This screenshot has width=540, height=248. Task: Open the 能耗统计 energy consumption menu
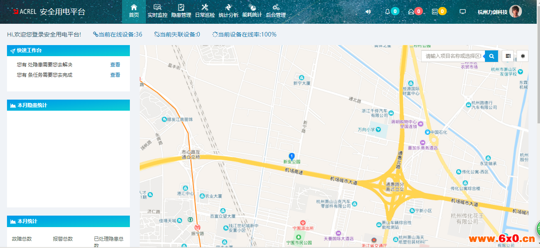252,11
